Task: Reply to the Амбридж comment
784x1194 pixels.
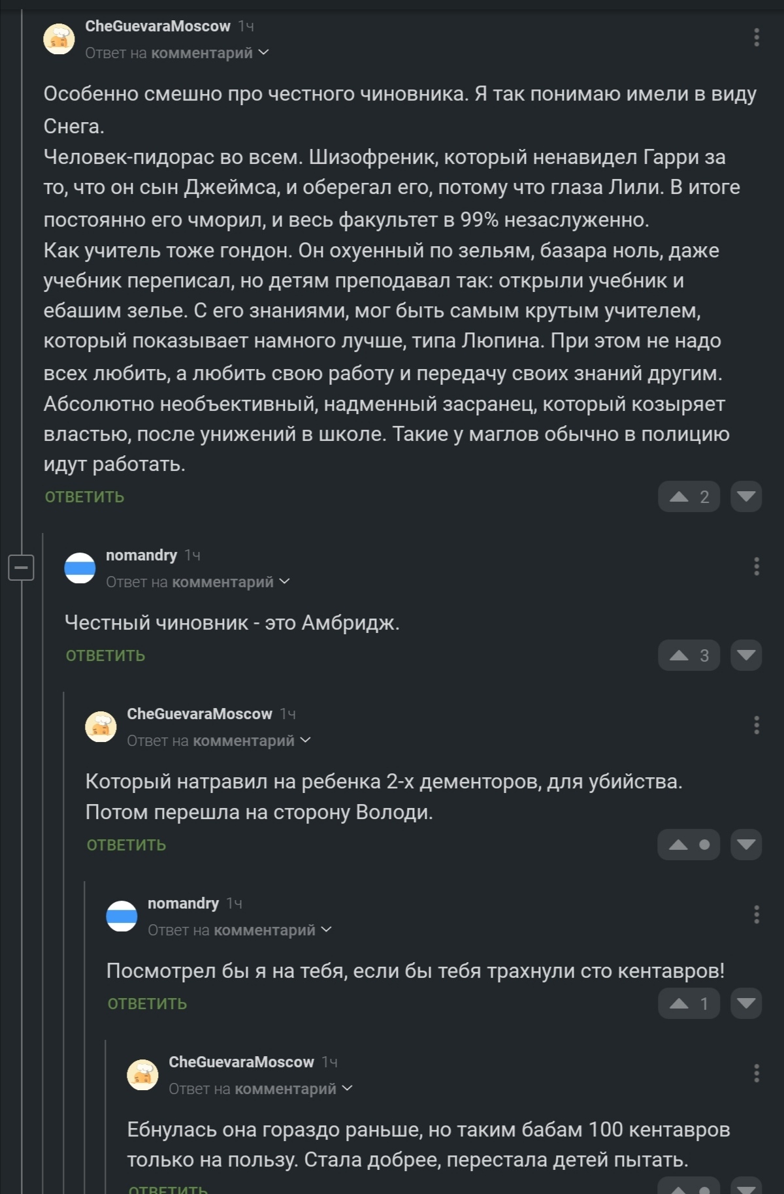Action: [105, 656]
